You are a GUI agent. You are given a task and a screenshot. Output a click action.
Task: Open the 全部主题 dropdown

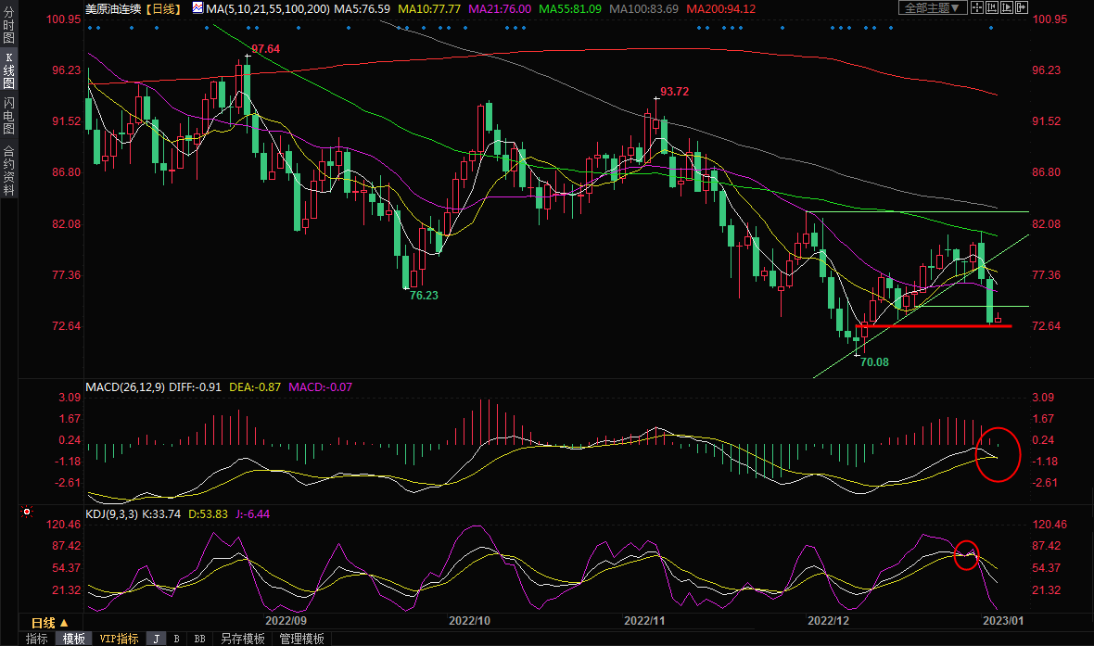[x=933, y=7]
